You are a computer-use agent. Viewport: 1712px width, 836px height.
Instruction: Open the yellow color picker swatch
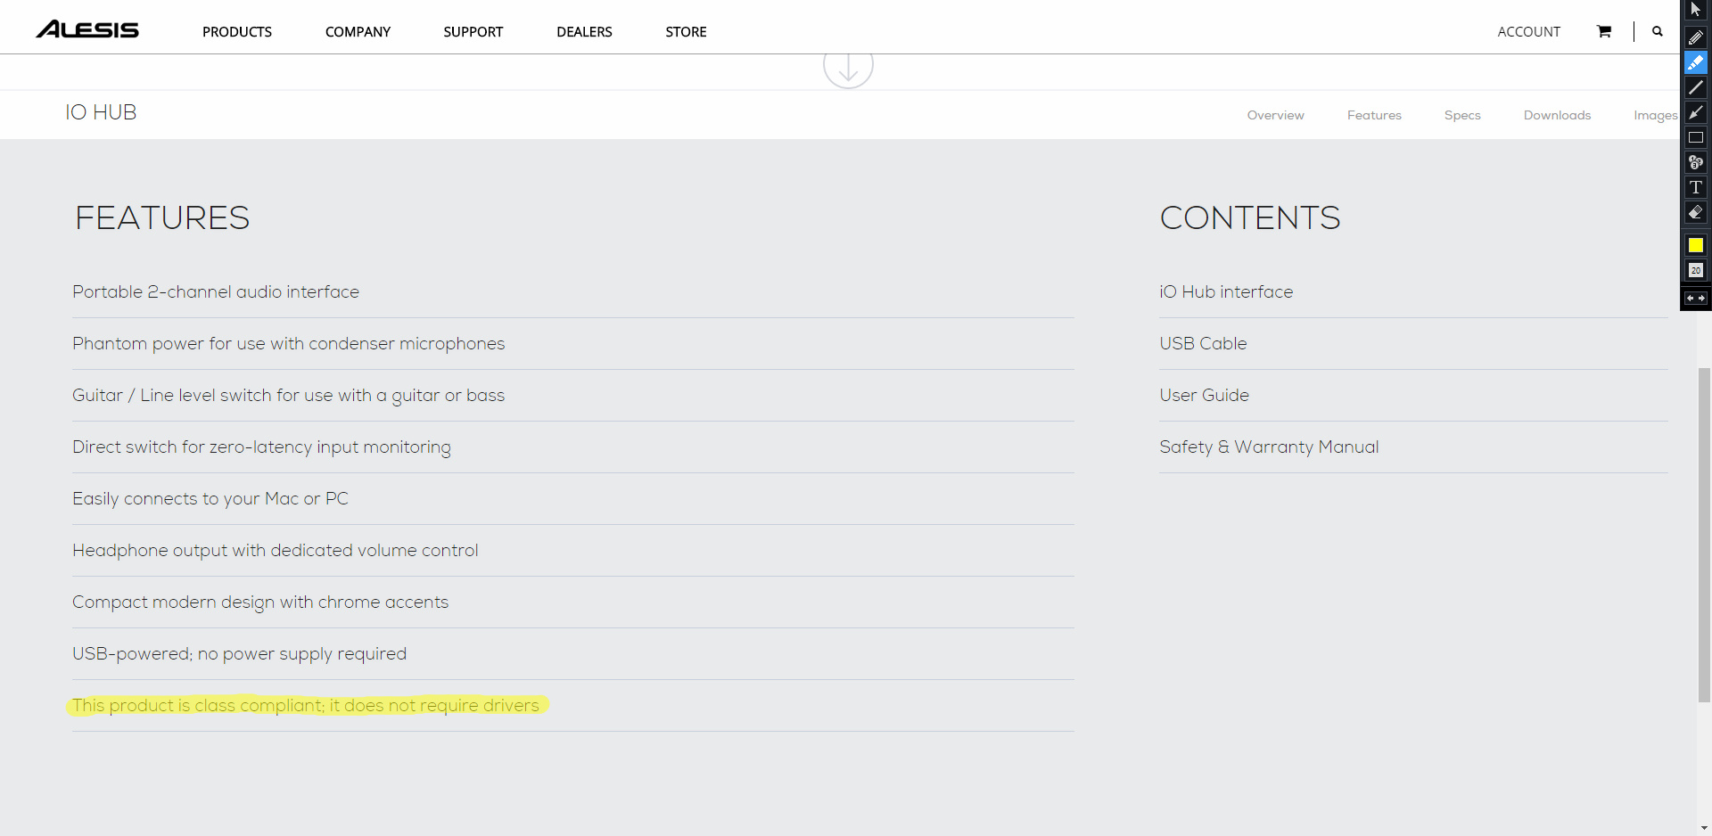click(1696, 245)
